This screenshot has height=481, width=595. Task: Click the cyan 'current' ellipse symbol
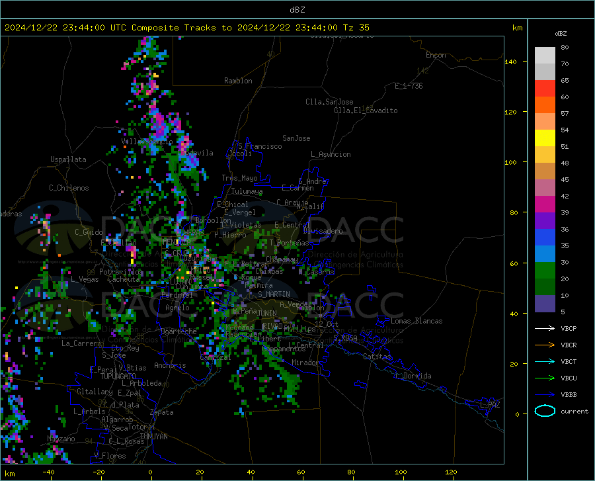point(545,411)
